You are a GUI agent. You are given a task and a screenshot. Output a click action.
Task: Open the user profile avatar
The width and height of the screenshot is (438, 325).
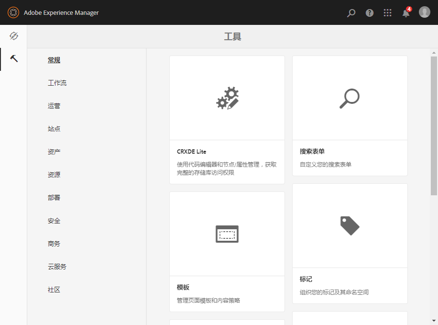pos(424,12)
